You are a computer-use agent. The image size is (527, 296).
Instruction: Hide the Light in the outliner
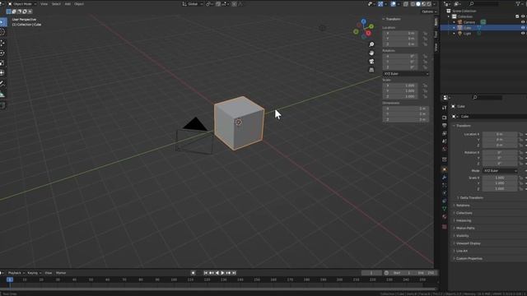[523, 34]
